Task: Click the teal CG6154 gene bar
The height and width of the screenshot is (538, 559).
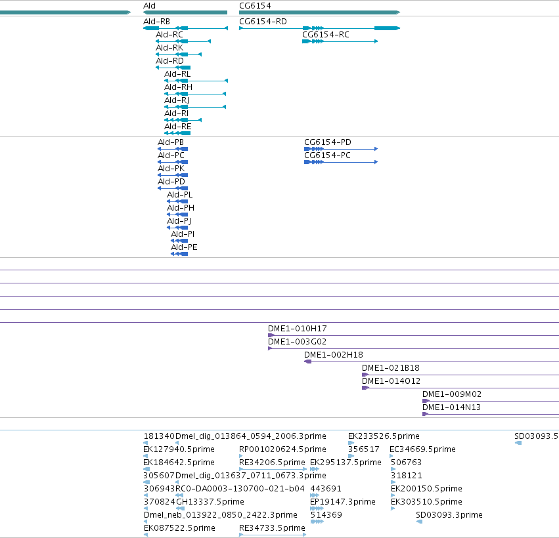Action: [x=319, y=12]
